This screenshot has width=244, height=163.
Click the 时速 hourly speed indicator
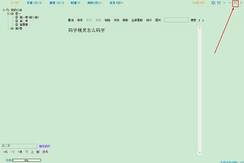75,3
